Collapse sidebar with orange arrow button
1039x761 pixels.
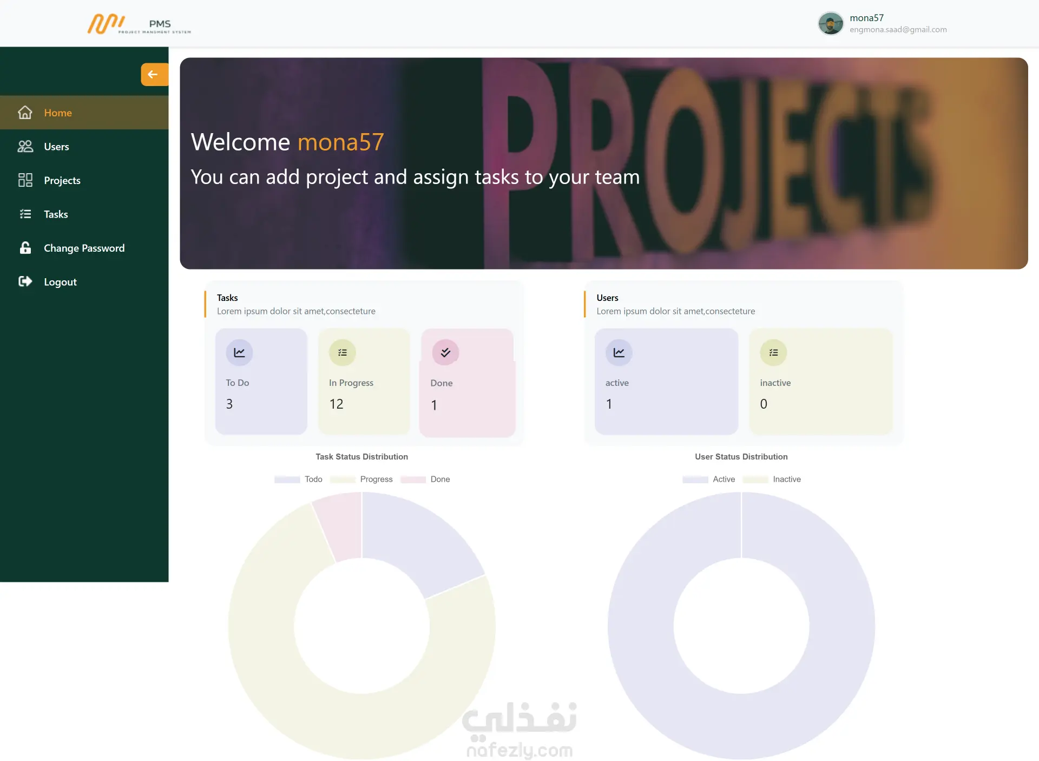tap(153, 75)
